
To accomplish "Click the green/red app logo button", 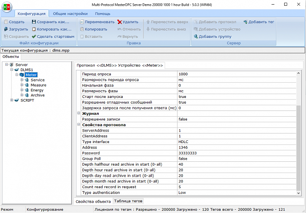I will [7, 6].
